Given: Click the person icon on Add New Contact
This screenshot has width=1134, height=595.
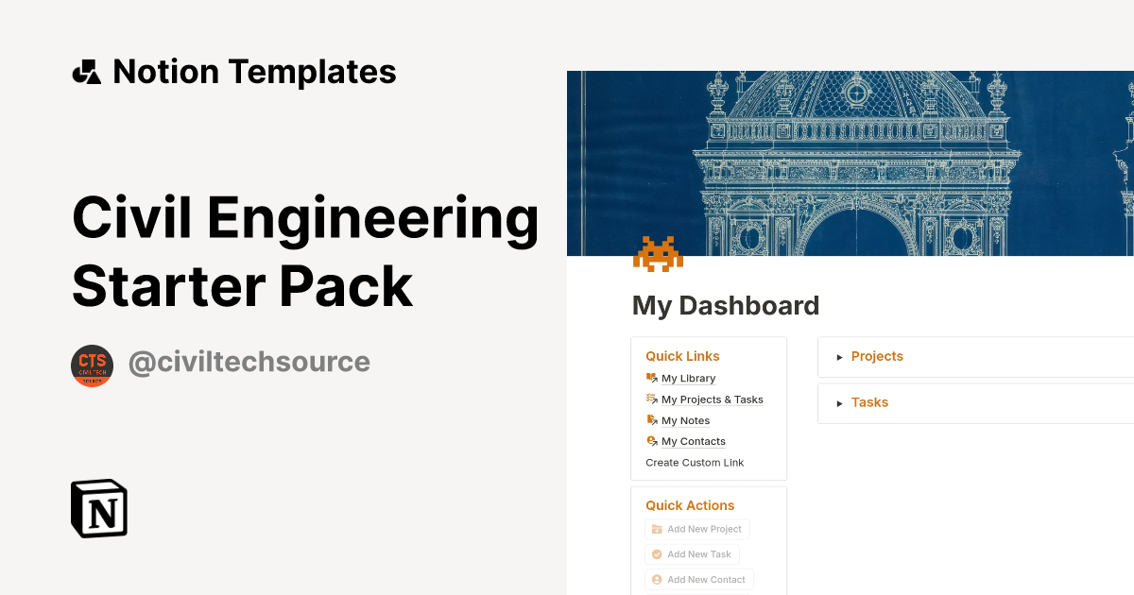Looking at the screenshot, I should pos(656,579).
